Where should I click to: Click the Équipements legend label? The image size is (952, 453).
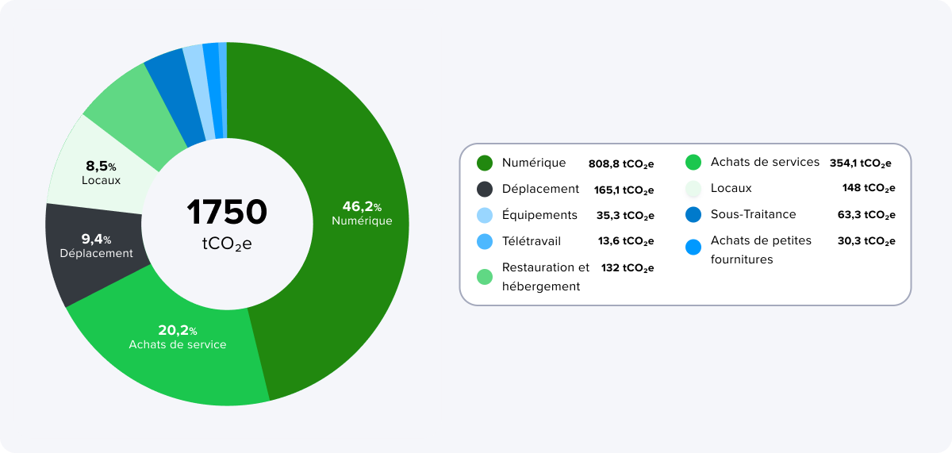point(539,215)
